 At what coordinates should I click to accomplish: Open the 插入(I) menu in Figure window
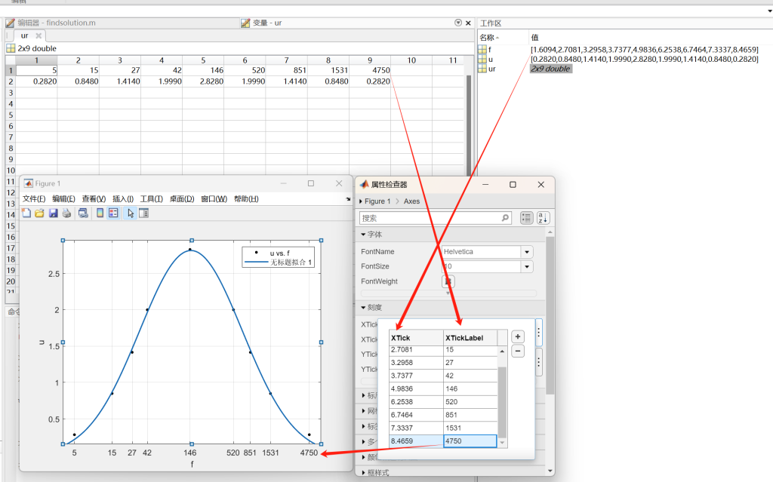123,199
